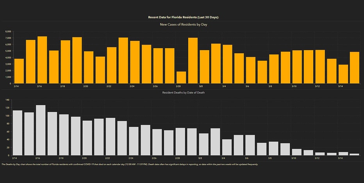
Task: Select the 2/16 orange new cases bar
Action: click(x=42, y=60)
